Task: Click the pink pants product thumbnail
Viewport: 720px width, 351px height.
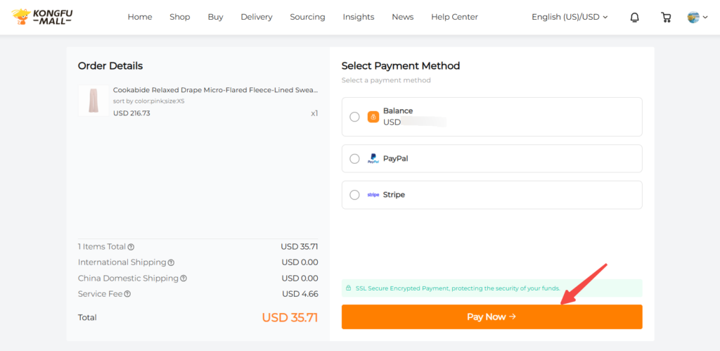Action: pos(93,101)
